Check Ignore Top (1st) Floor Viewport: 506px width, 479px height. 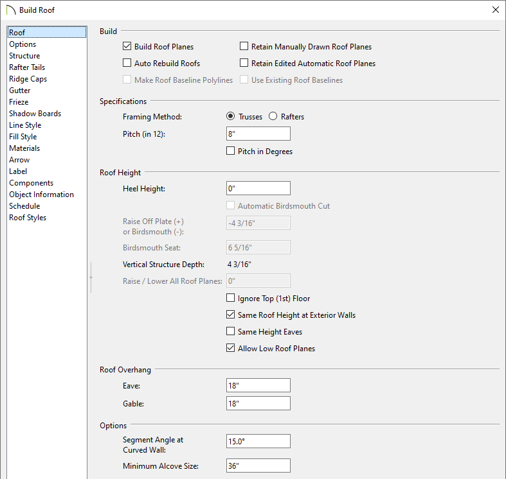[230, 298]
